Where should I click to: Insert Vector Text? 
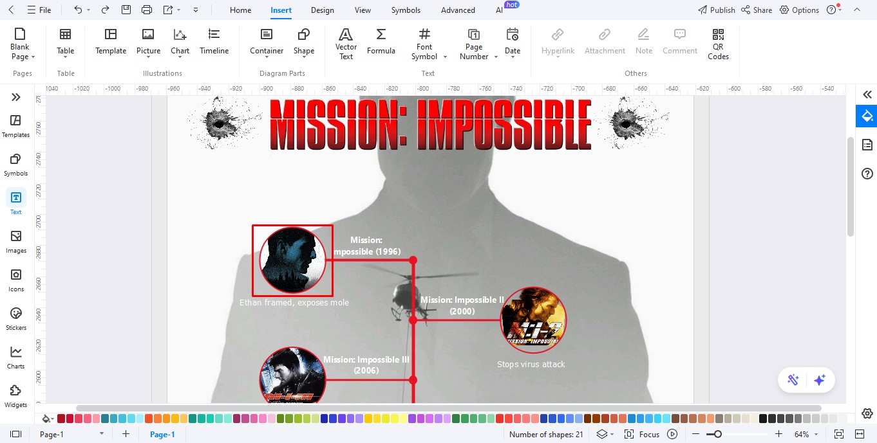(346, 44)
